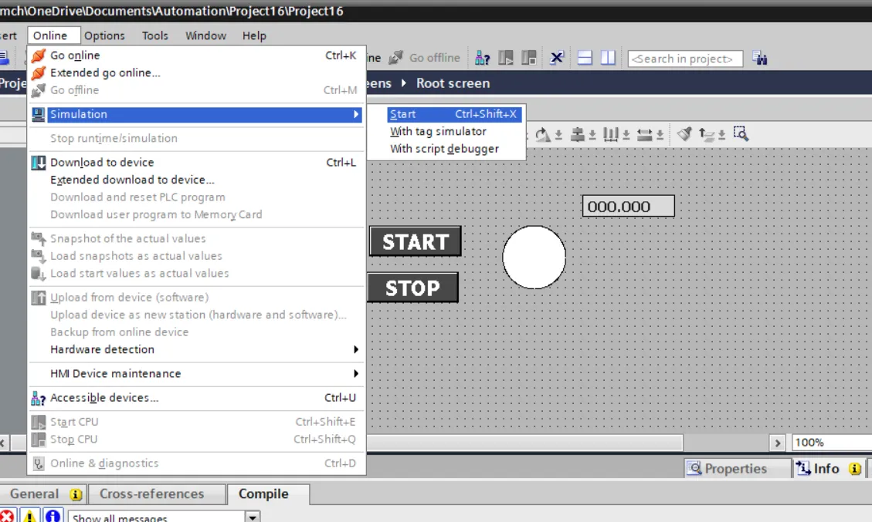Open the Tools menu
The height and width of the screenshot is (522, 872).
click(154, 35)
